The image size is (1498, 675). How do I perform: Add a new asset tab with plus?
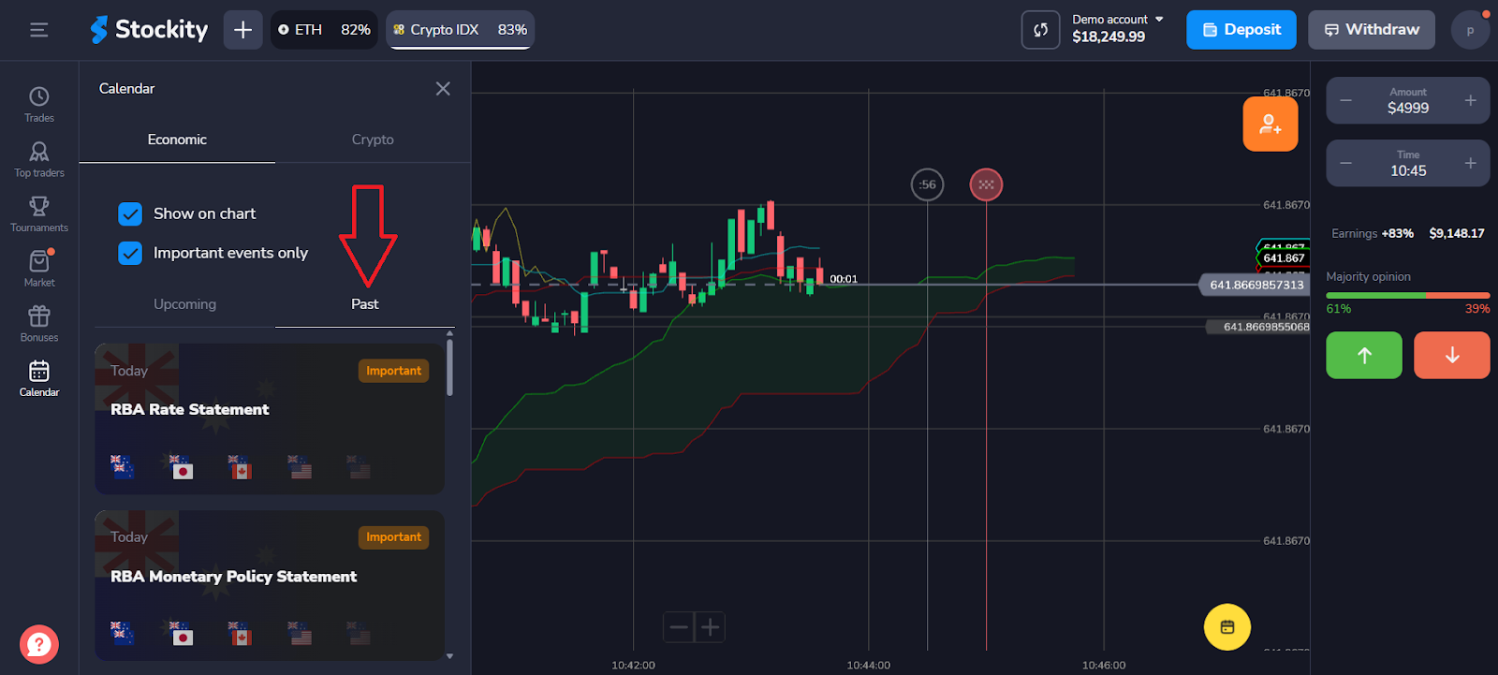pos(242,30)
